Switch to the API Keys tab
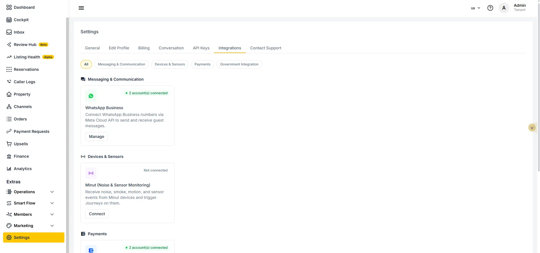This screenshot has width=540, height=253. [201, 48]
